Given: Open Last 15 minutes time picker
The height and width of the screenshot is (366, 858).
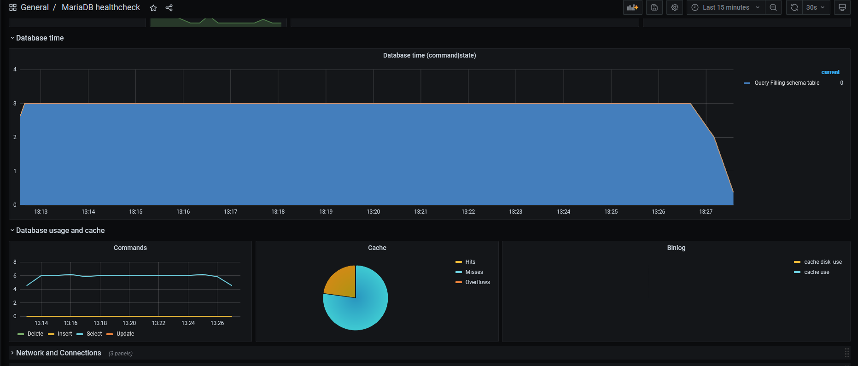Looking at the screenshot, I should coord(726,7).
